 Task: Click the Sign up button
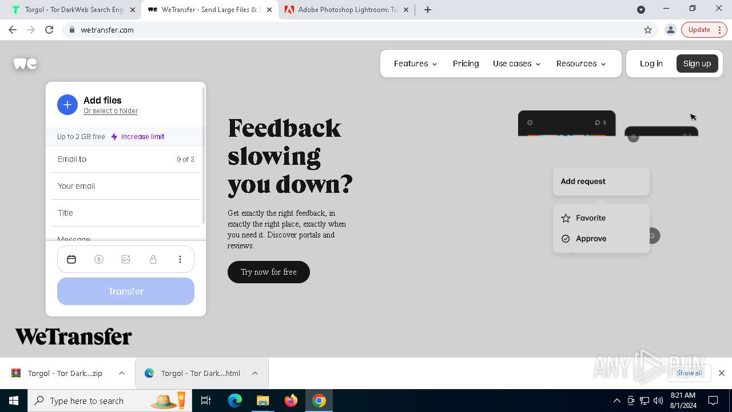(697, 64)
